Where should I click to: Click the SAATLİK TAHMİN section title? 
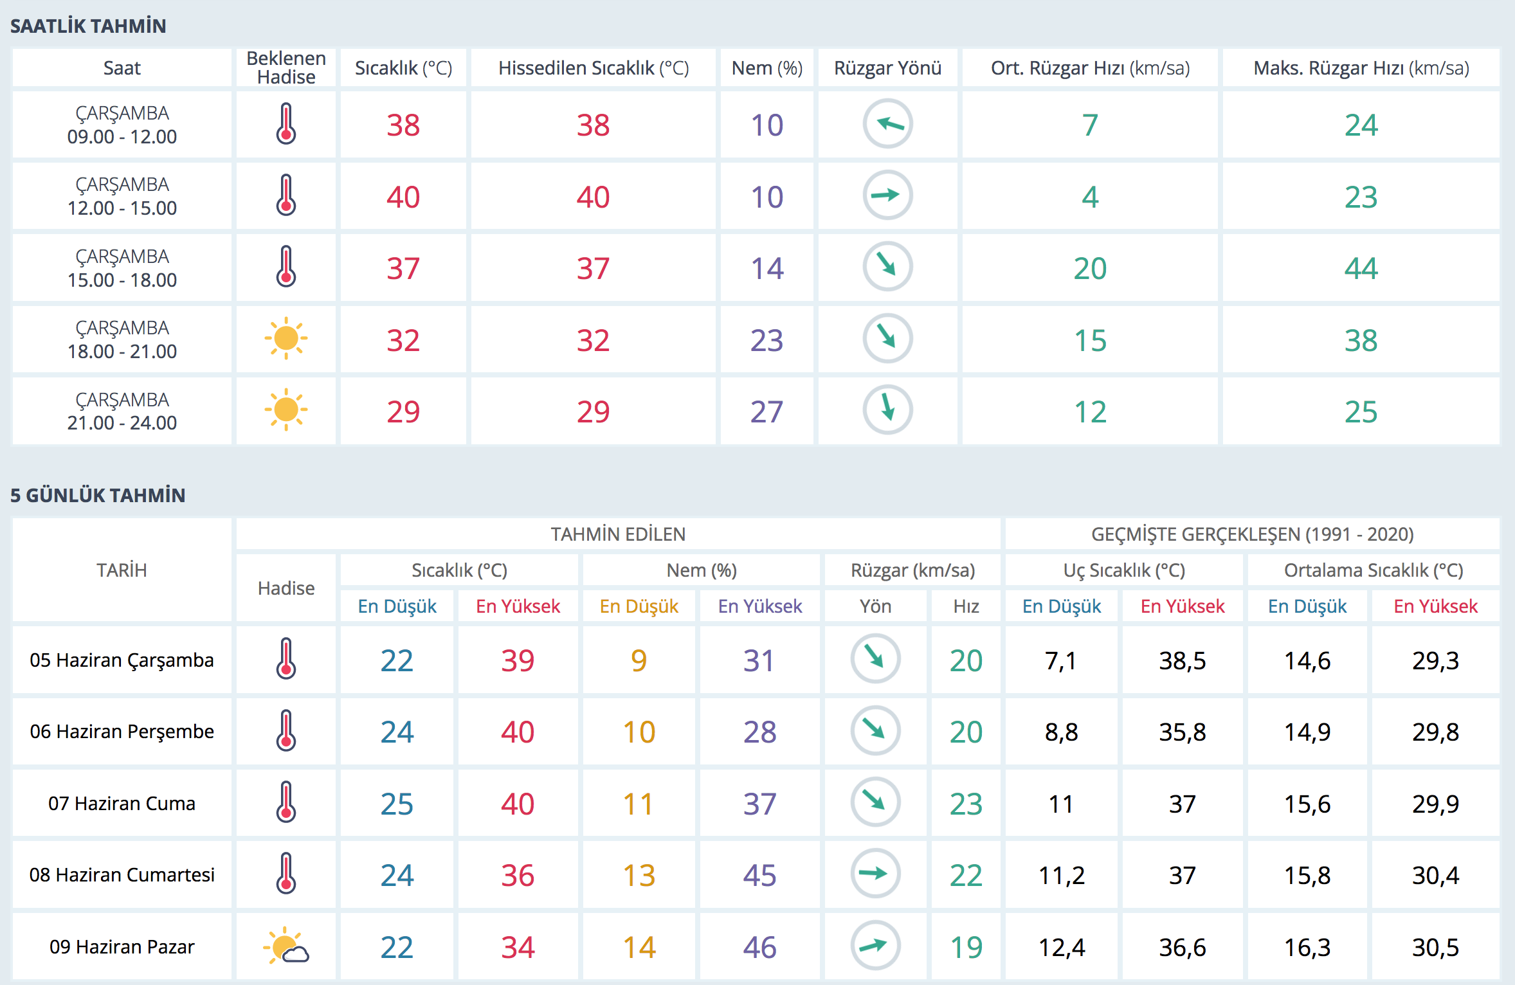tap(88, 26)
